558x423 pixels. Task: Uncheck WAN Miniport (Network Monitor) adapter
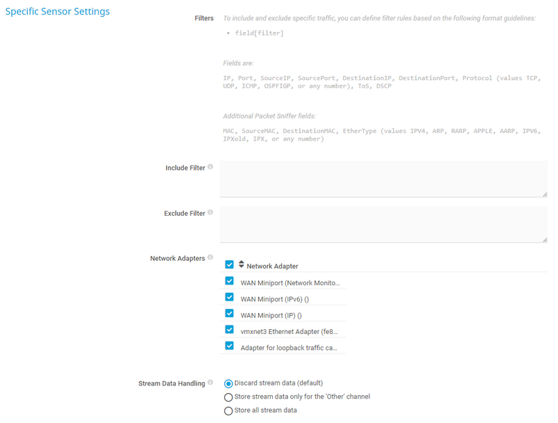[229, 281]
